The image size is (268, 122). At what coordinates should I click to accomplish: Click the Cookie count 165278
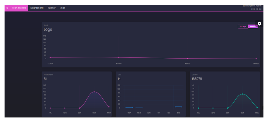point(197,79)
